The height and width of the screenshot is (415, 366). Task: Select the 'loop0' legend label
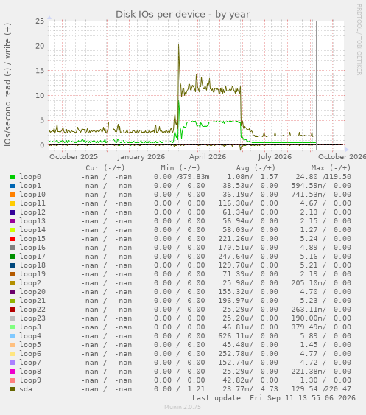30,177
